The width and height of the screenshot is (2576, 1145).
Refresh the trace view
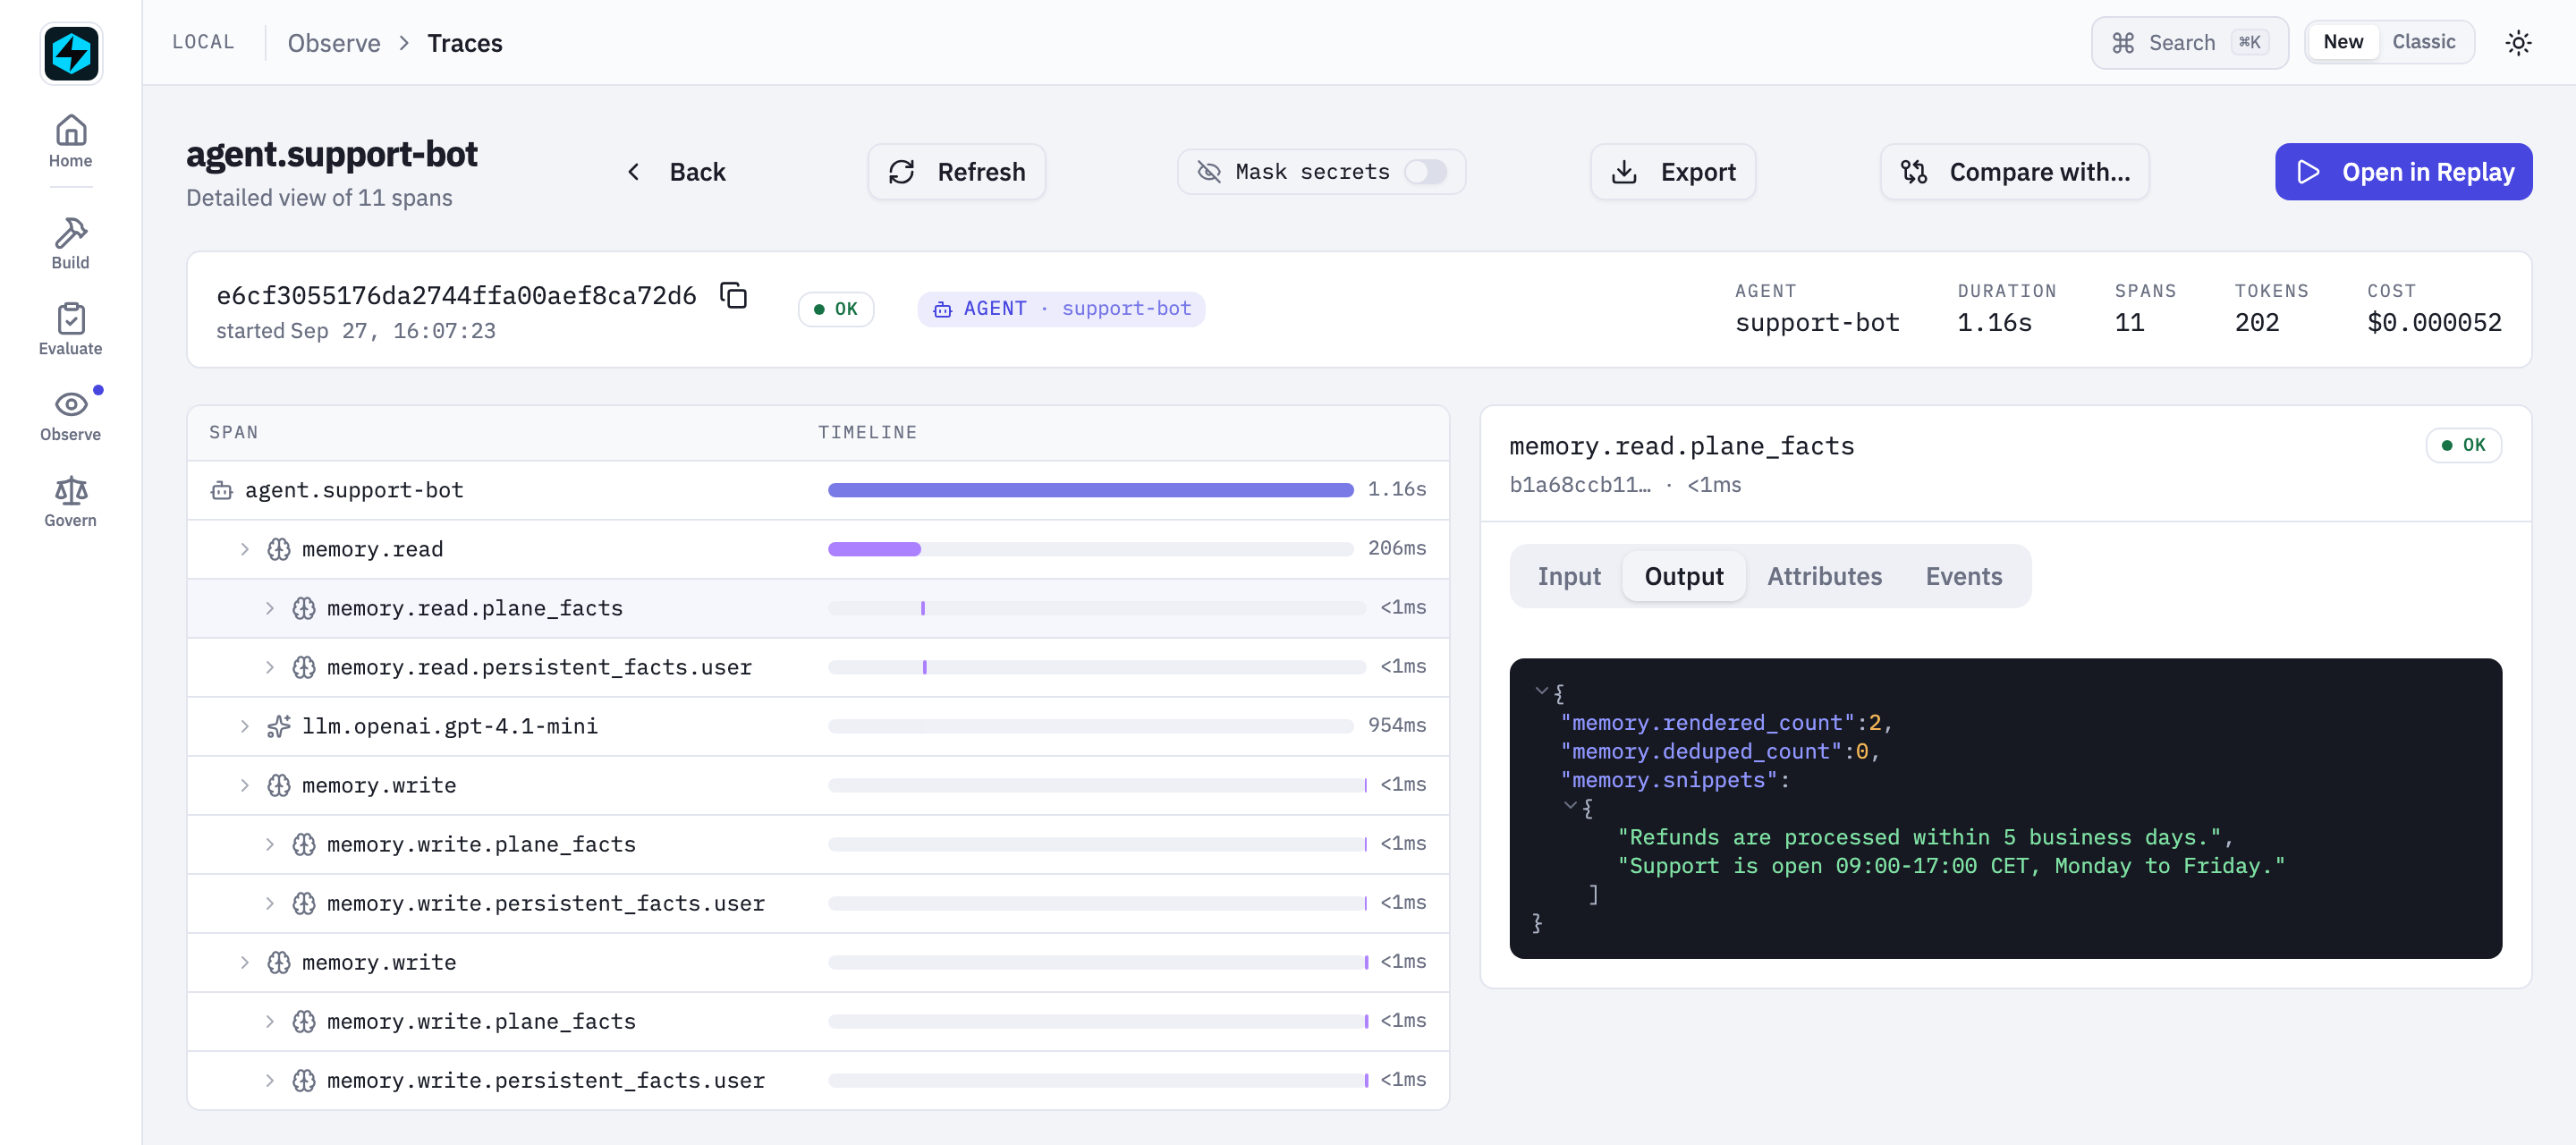[x=956, y=172]
